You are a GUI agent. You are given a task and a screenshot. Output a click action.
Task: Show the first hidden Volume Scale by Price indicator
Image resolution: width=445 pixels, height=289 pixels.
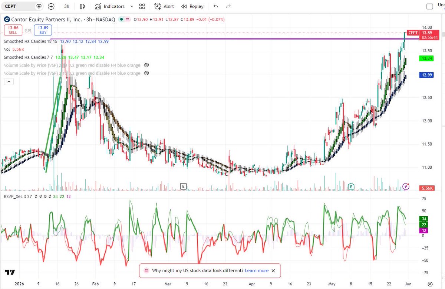click(146, 65)
